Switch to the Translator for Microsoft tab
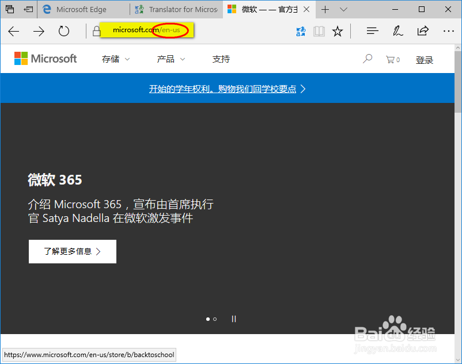The image size is (462, 364). coord(176,9)
